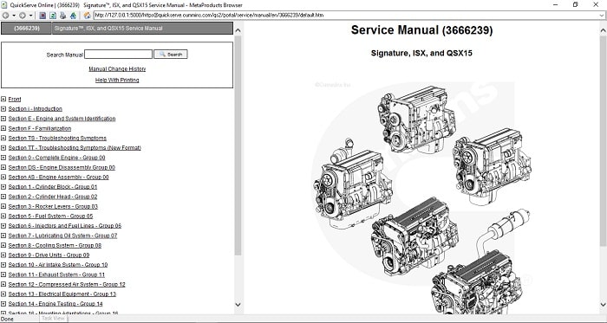Select the Signature, ISX, and QSX15 Service Manual tab

(142, 29)
